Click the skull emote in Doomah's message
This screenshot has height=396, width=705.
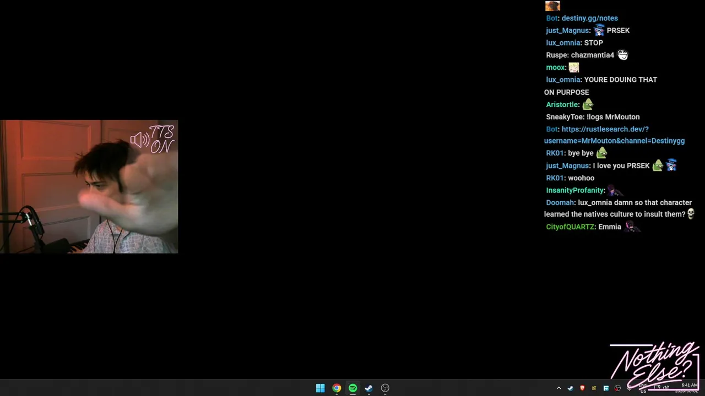point(691,214)
